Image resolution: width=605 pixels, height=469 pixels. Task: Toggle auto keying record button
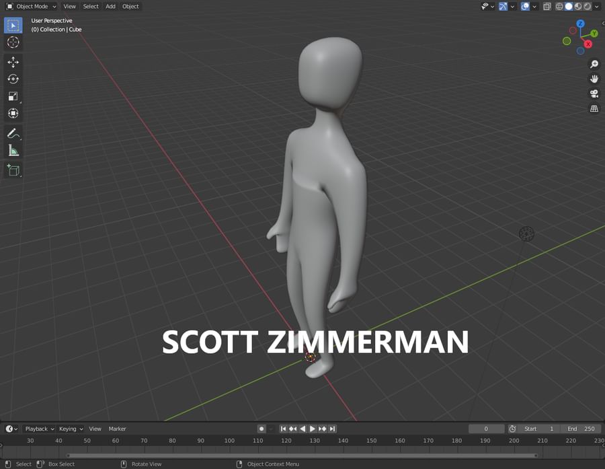coord(261,429)
